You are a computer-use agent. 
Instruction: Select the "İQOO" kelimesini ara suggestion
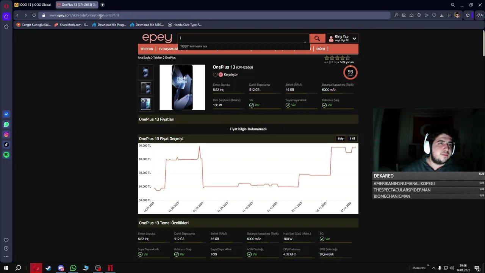(x=193, y=46)
